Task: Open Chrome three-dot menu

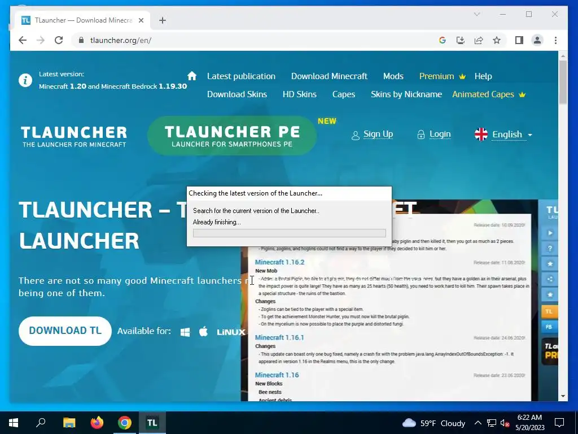Action: point(555,40)
